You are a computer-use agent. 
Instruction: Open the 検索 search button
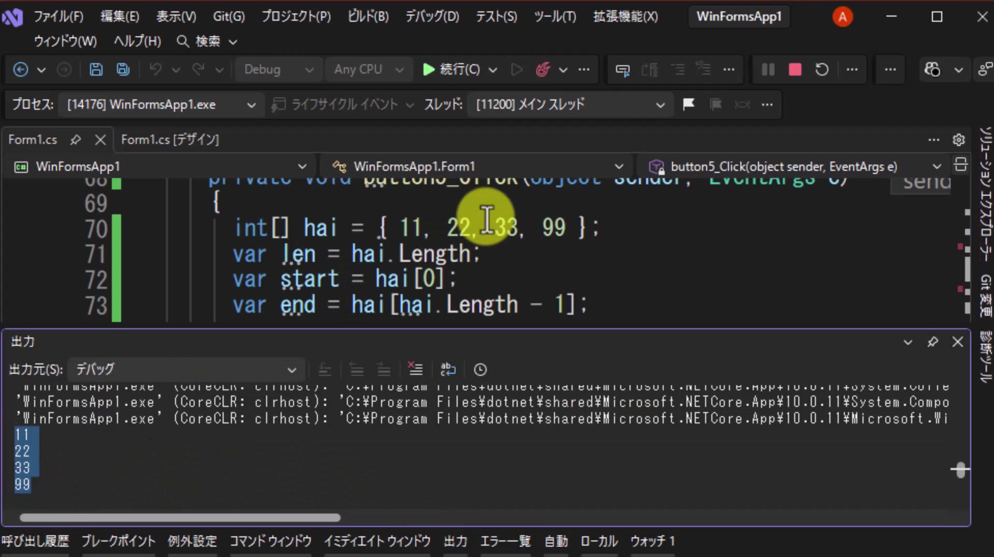(x=206, y=41)
